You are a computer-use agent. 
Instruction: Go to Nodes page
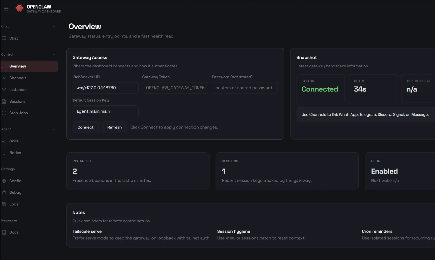[29, 153]
